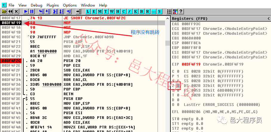
Task: Restart the program with the rewind icon
Action: [10, 12]
